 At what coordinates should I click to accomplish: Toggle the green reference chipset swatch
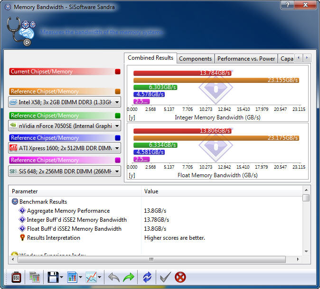coord(118,116)
